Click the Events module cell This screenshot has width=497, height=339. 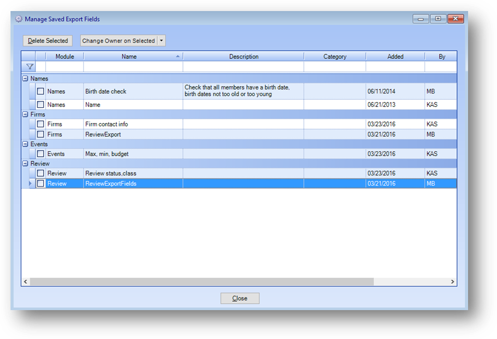(65, 153)
